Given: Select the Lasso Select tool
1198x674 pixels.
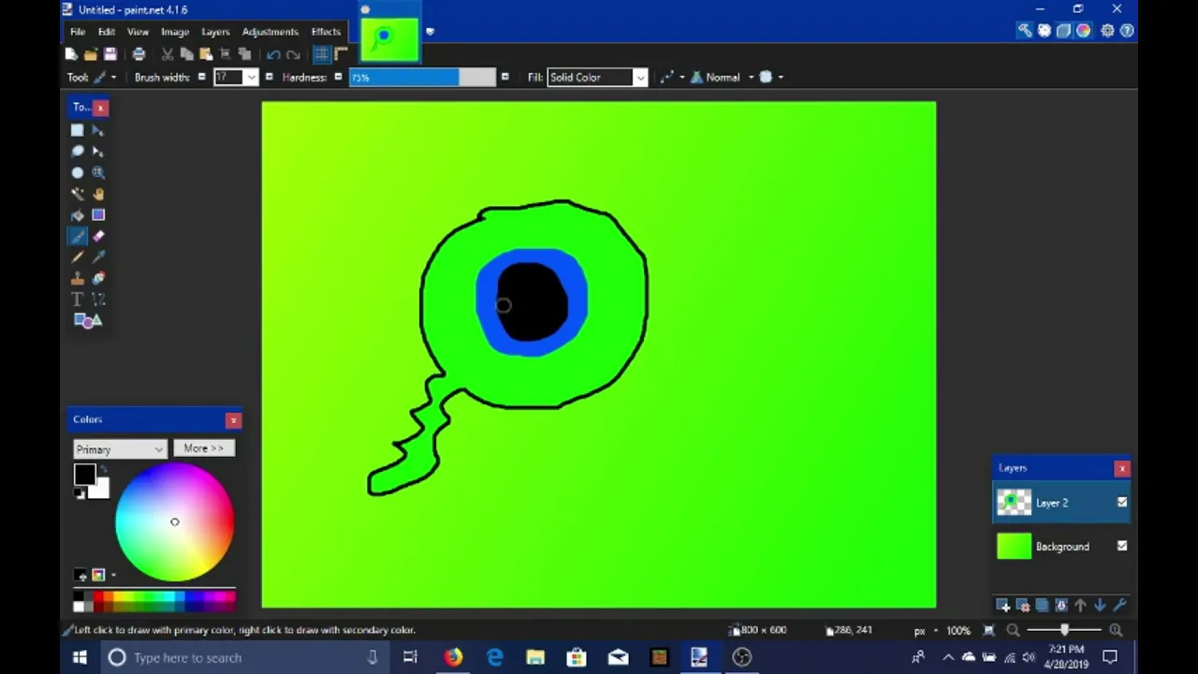Looking at the screenshot, I should pos(78,152).
